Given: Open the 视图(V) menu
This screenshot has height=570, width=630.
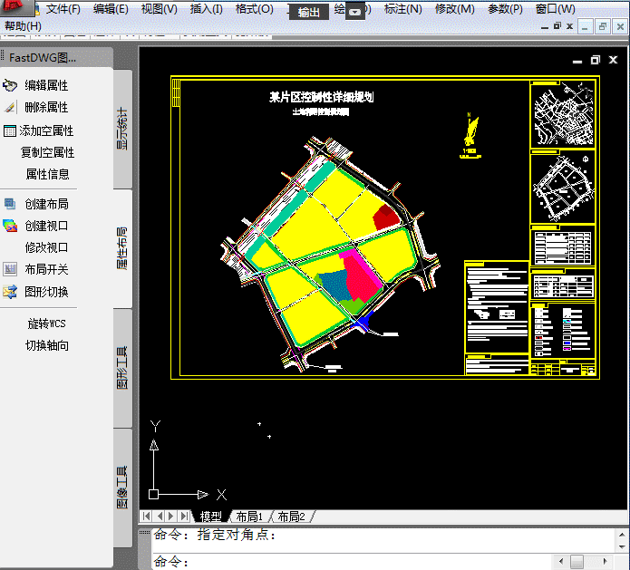Looking at the screenshot, I should coord(160,9).
